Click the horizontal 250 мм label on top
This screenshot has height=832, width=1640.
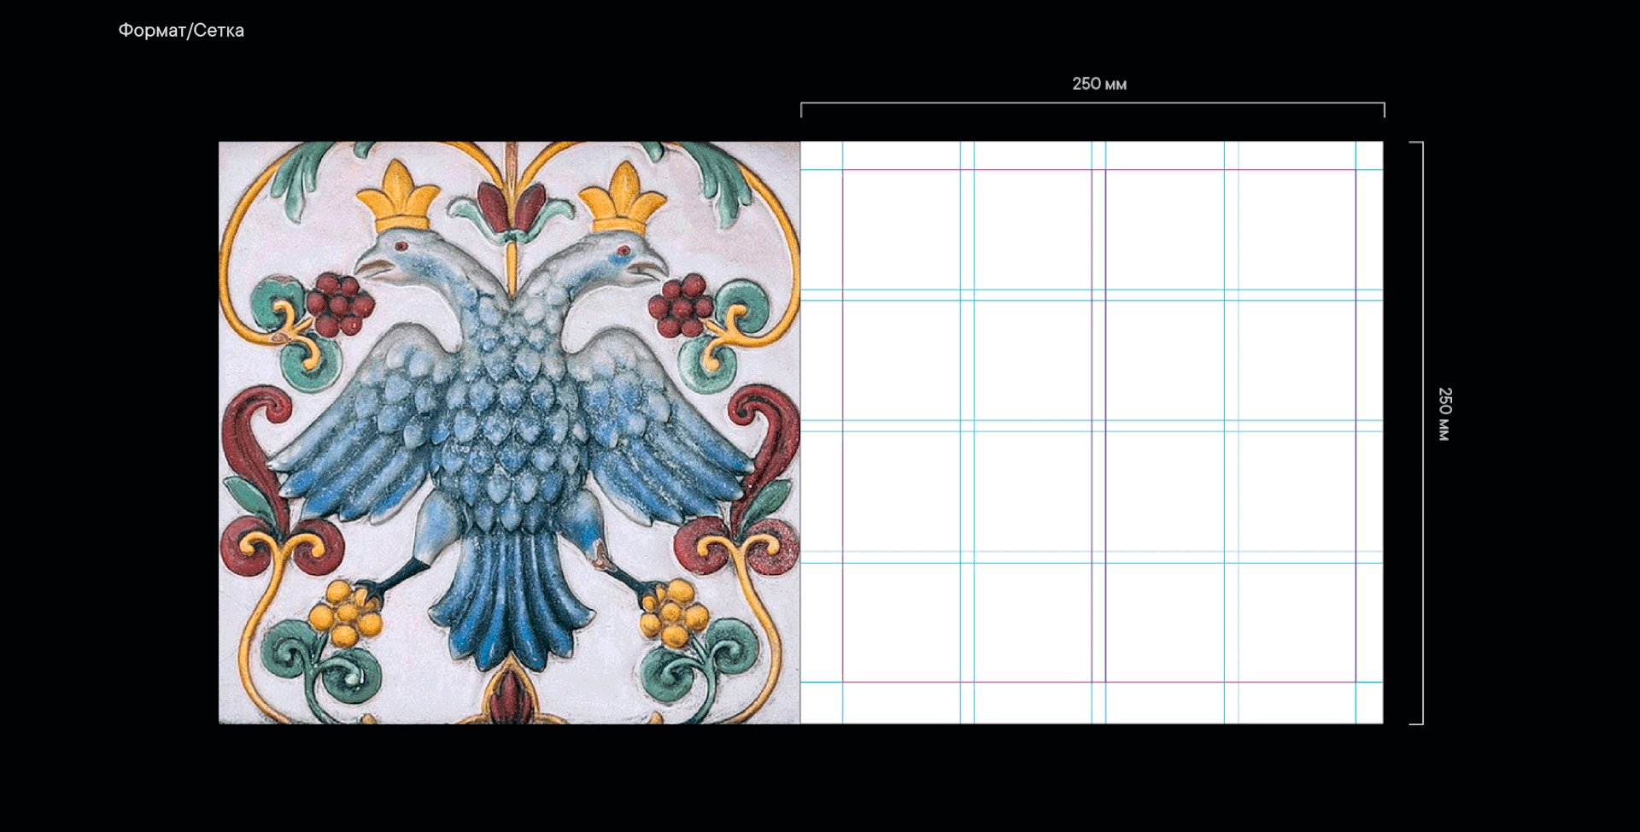[x=1098, y=84]
